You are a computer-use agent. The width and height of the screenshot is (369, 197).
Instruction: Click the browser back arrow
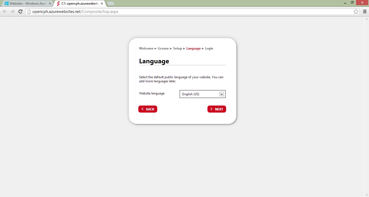point(5,11)
